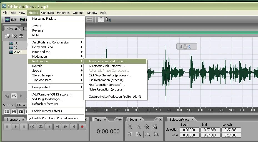Click Zoom Out Full Both Axes icon

tap(147, 126)
